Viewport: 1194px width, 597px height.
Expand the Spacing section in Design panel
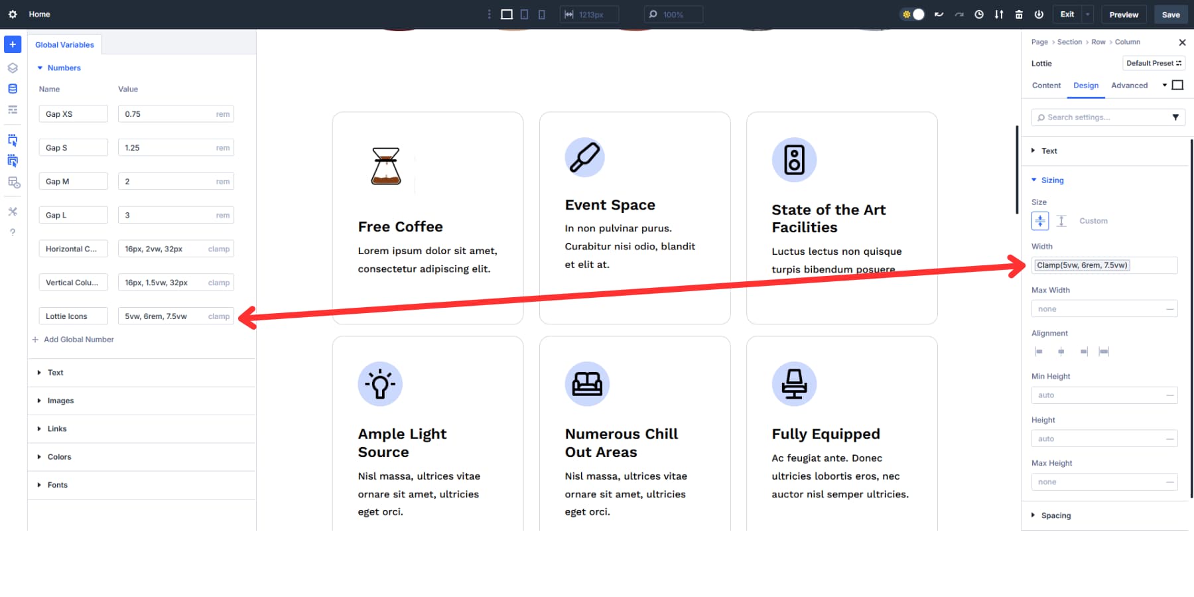pyautogui.click(x=1056, y=515)
